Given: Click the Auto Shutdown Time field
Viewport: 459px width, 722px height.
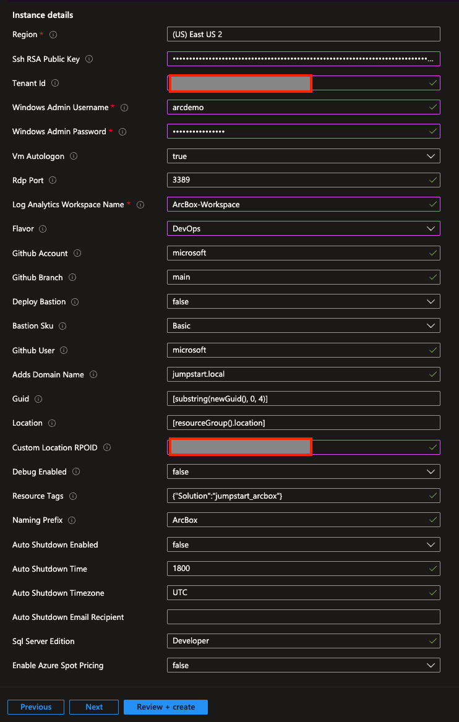Looking at the screenshot, I should pyautogui.click(x=303, y=569).
